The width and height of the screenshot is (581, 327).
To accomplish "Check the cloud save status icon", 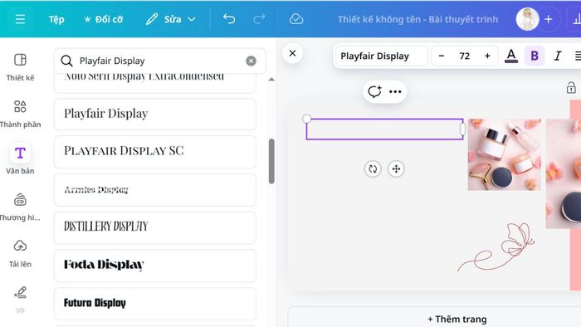I will point(296,19).
